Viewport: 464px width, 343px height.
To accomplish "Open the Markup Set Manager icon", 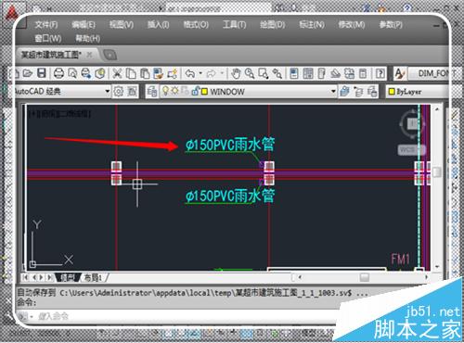I will click(x=350, y=73).
